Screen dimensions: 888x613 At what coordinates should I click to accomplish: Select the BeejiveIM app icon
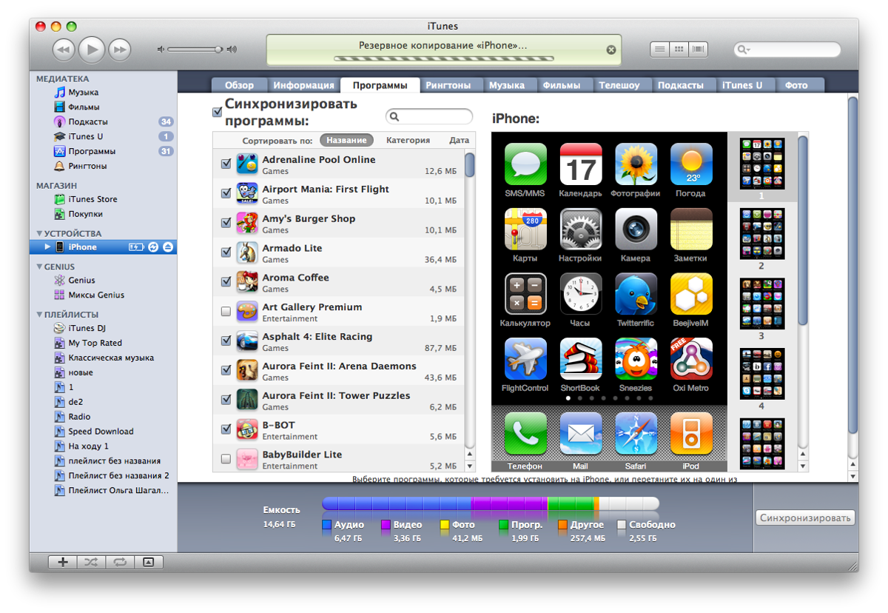tap(691, 294)
